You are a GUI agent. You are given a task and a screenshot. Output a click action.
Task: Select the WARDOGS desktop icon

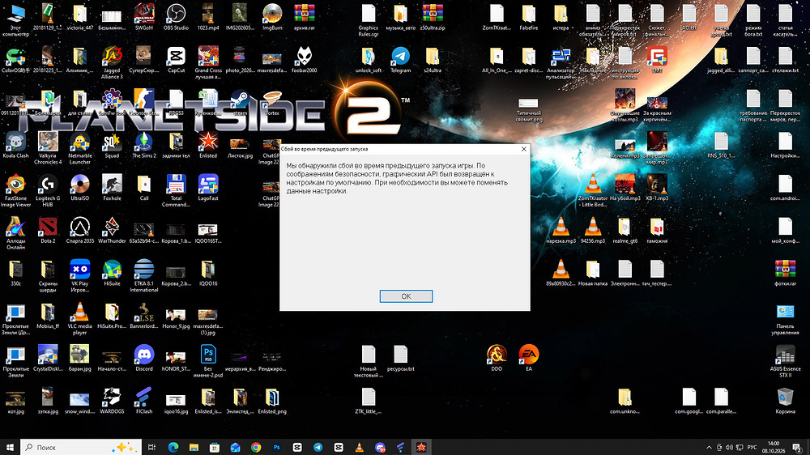coord(112,402)
